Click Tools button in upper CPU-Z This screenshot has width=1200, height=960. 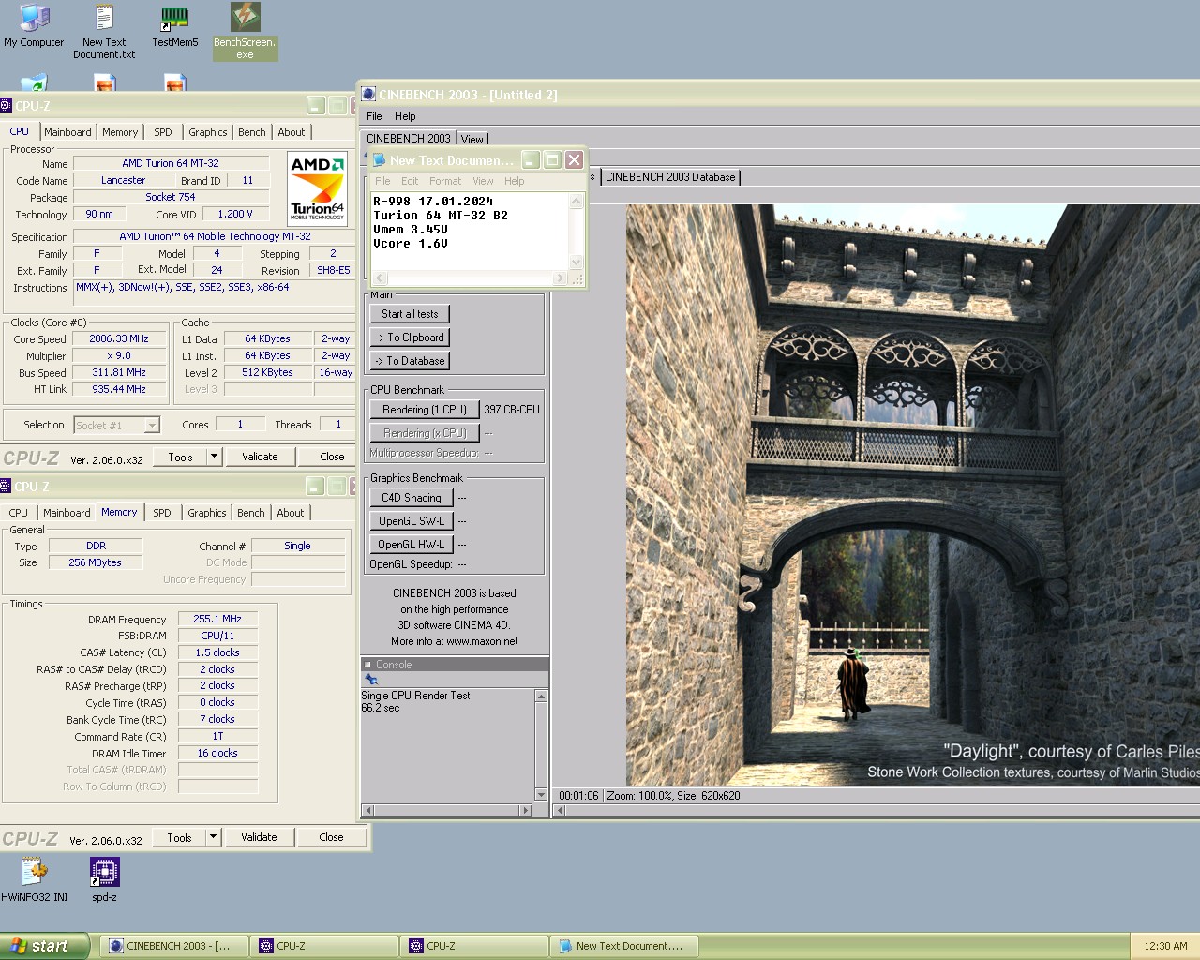181,457
